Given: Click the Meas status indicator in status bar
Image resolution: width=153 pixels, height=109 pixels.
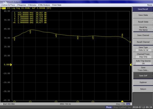Looking at the screenshot, I should tap(108, 107).
